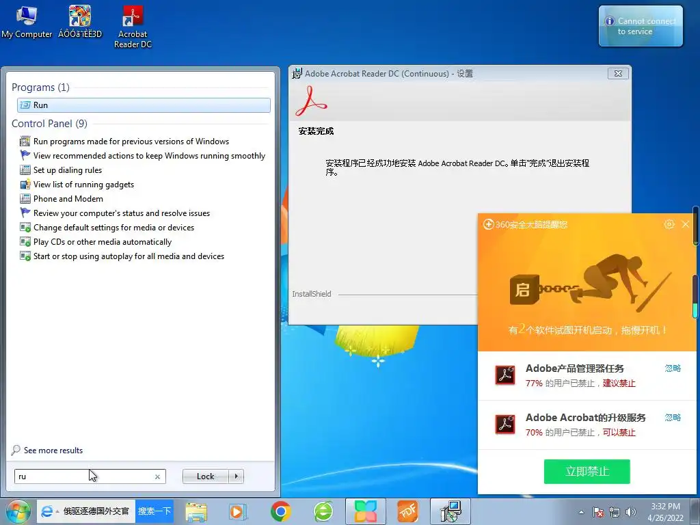Click the Cannot connect to service notification
Screen dimensions: 700x525
tap(641, 26)
